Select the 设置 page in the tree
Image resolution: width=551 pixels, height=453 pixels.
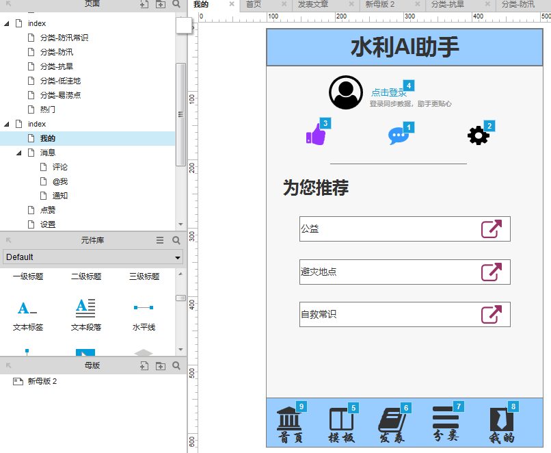(47, 224)
